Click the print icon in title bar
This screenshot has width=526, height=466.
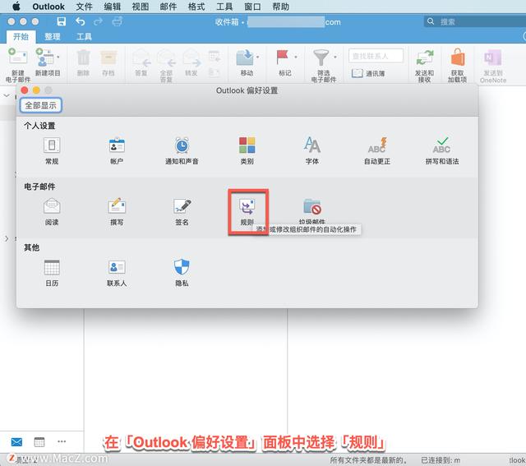point(117,22)
